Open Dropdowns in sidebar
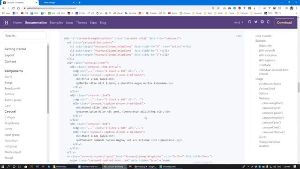The image size is (300, 169). point(12,123)
